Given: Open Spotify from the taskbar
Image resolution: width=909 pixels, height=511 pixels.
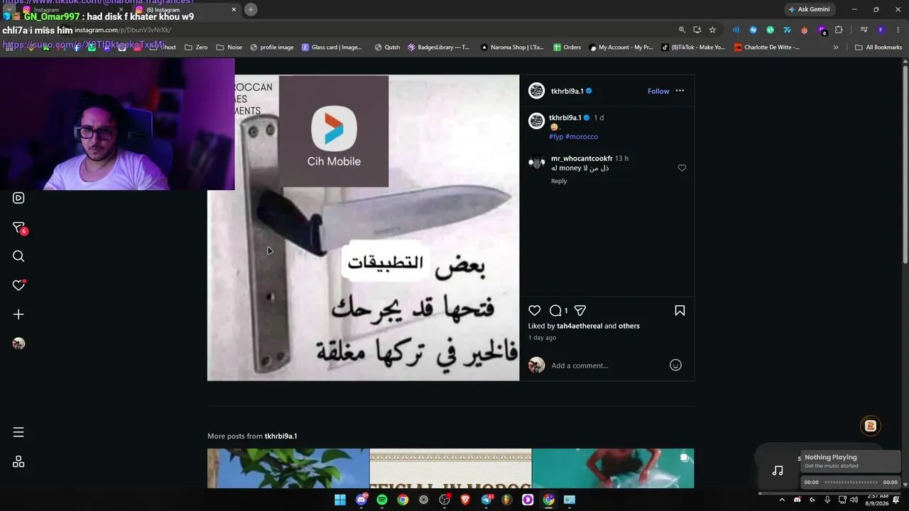Looking at the screenshot, I should pyautogui.click(x=382, y=500).
